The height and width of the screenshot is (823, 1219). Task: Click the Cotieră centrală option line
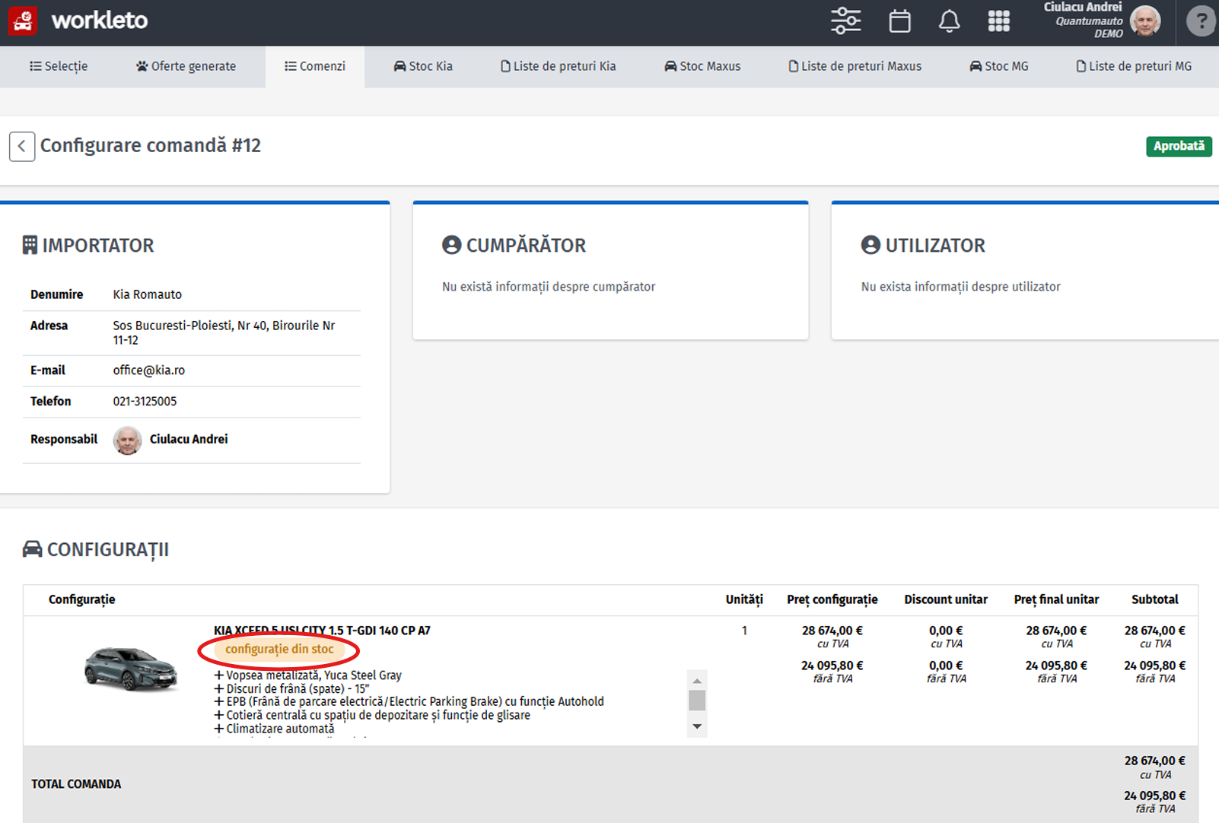373,715
